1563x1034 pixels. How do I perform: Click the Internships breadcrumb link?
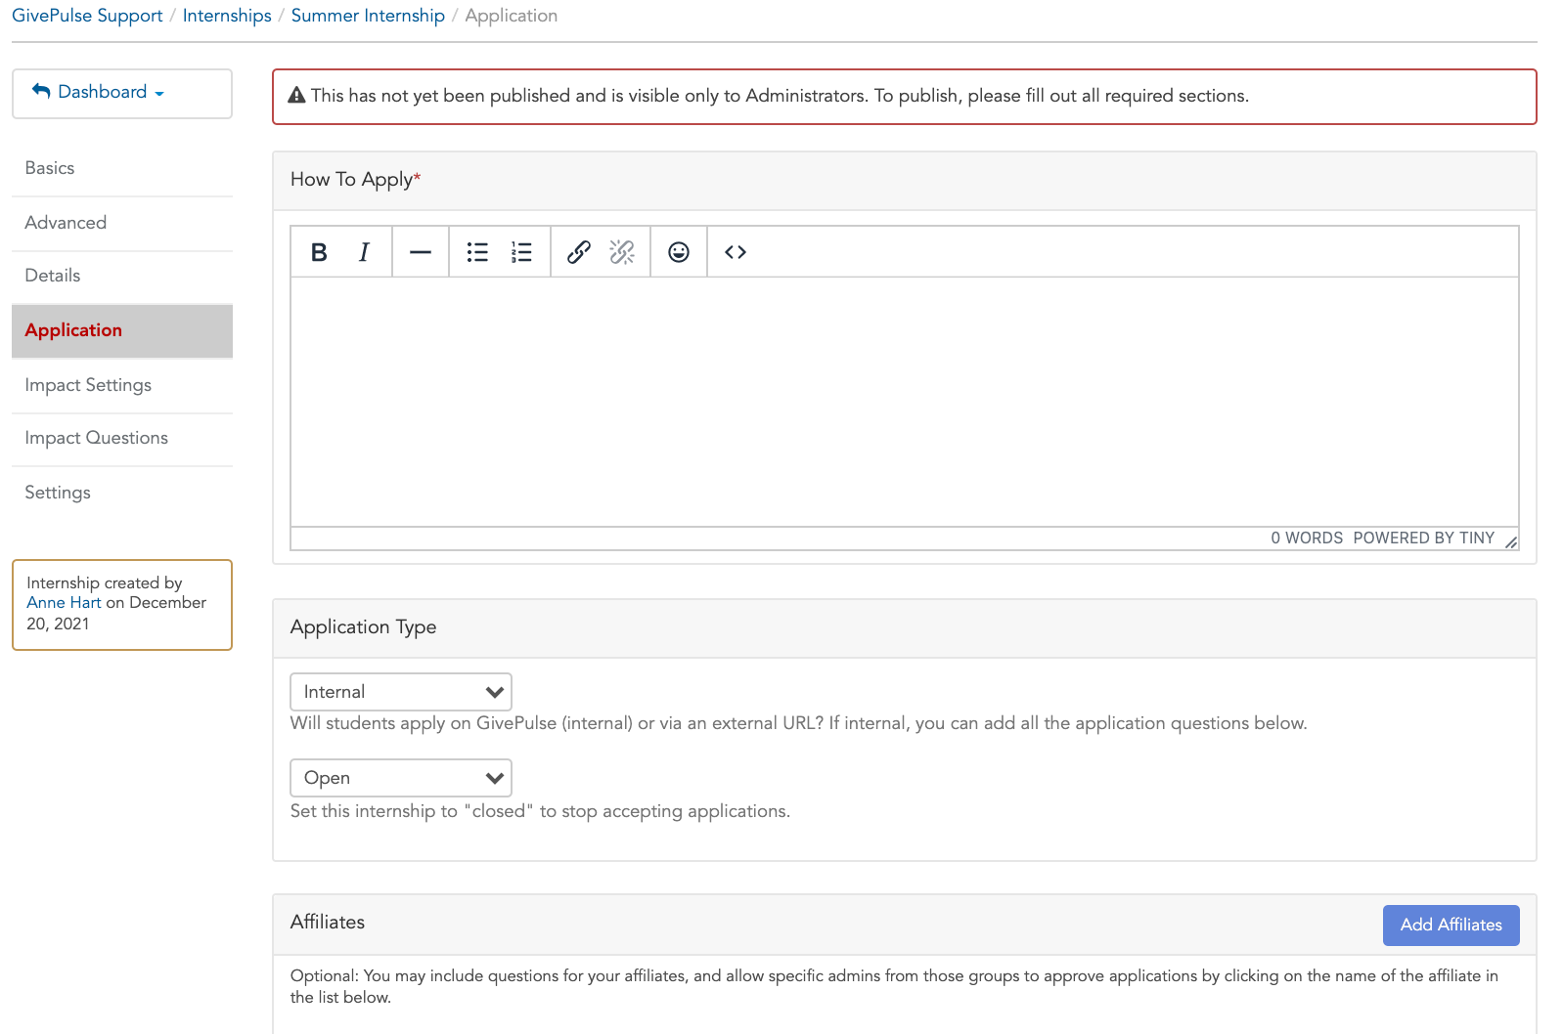[x=227, y=16]
